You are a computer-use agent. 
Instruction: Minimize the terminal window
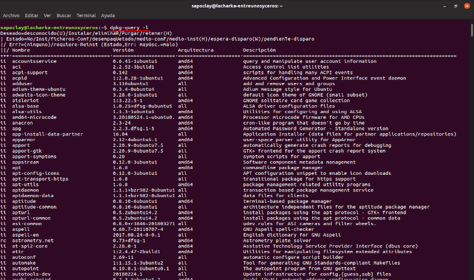pos(444,5)
